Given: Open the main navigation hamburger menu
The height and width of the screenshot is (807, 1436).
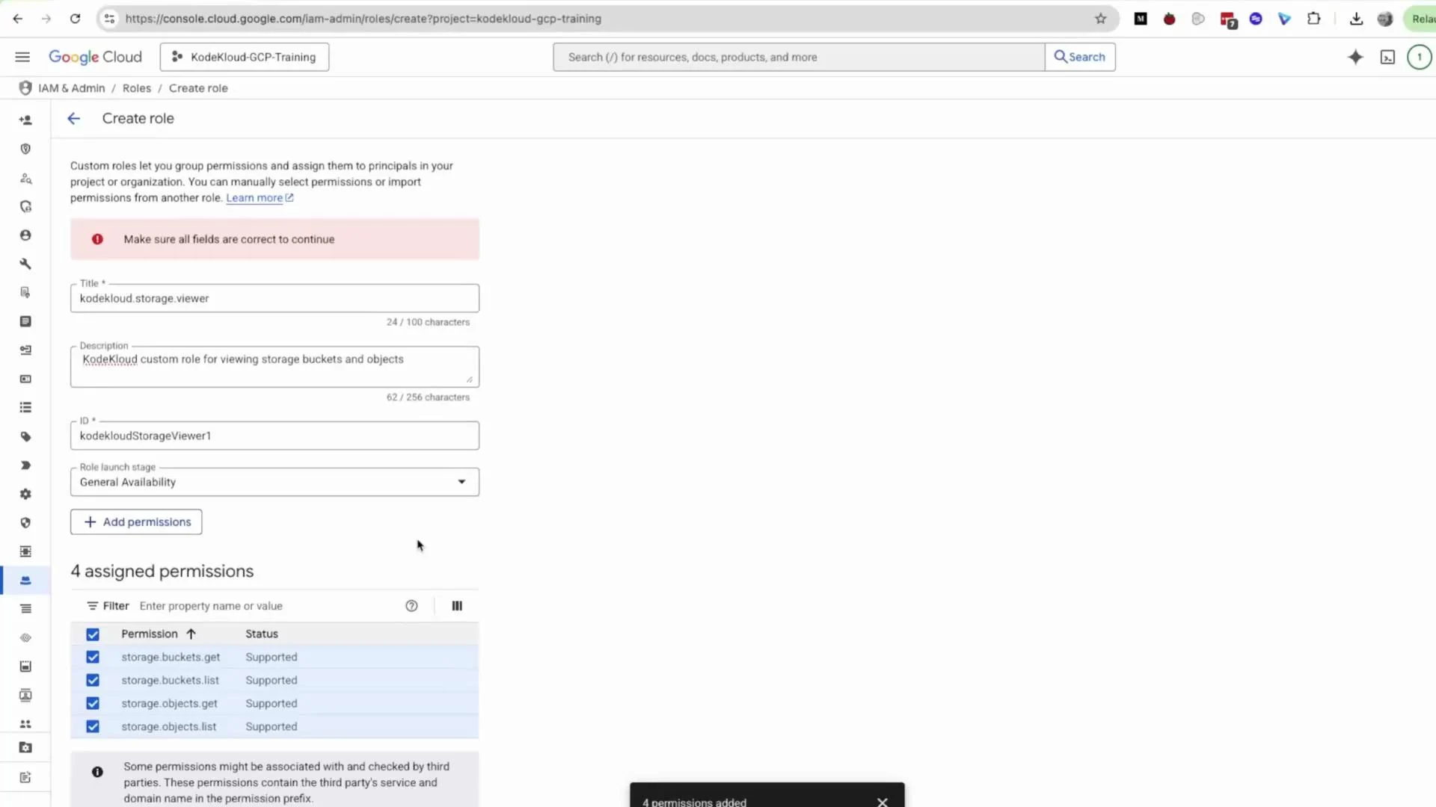Looking at the screenshot, I should 22,57.
